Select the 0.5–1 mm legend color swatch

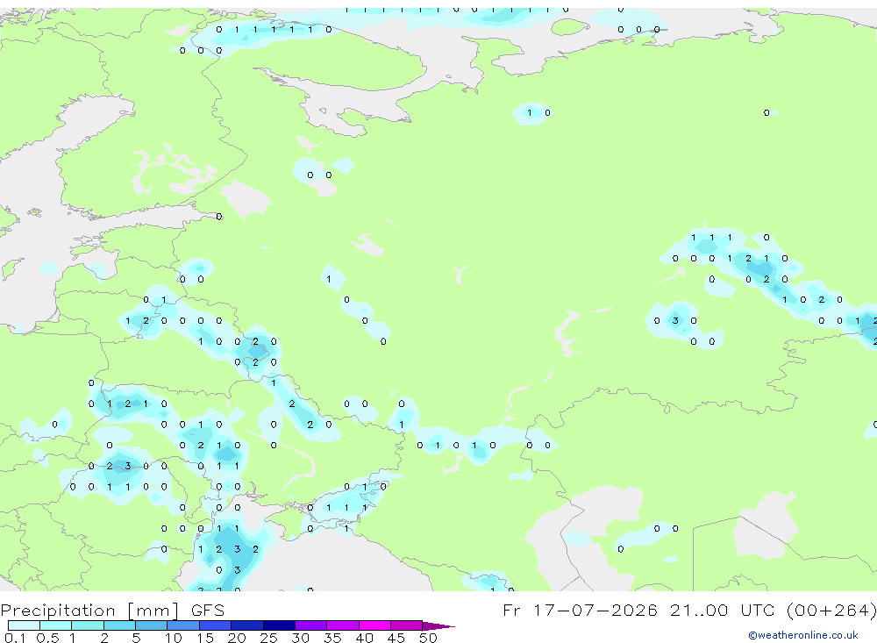click(x=56, y=625)
